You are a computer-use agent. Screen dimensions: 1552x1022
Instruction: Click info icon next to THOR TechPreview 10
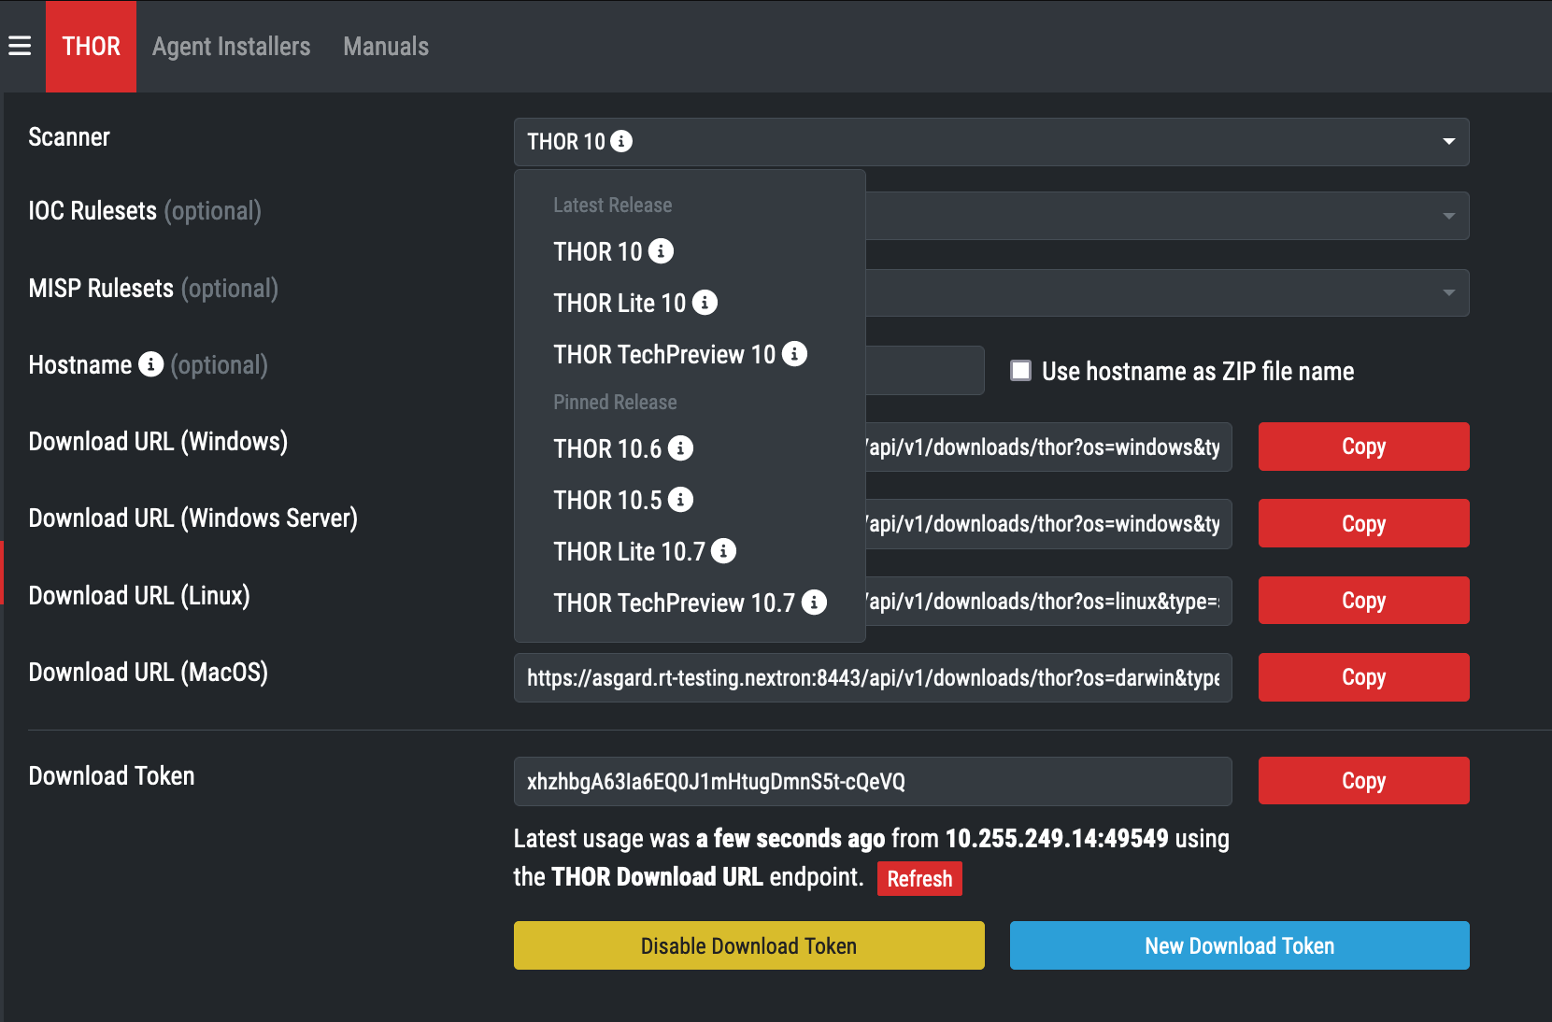point(794,354)
